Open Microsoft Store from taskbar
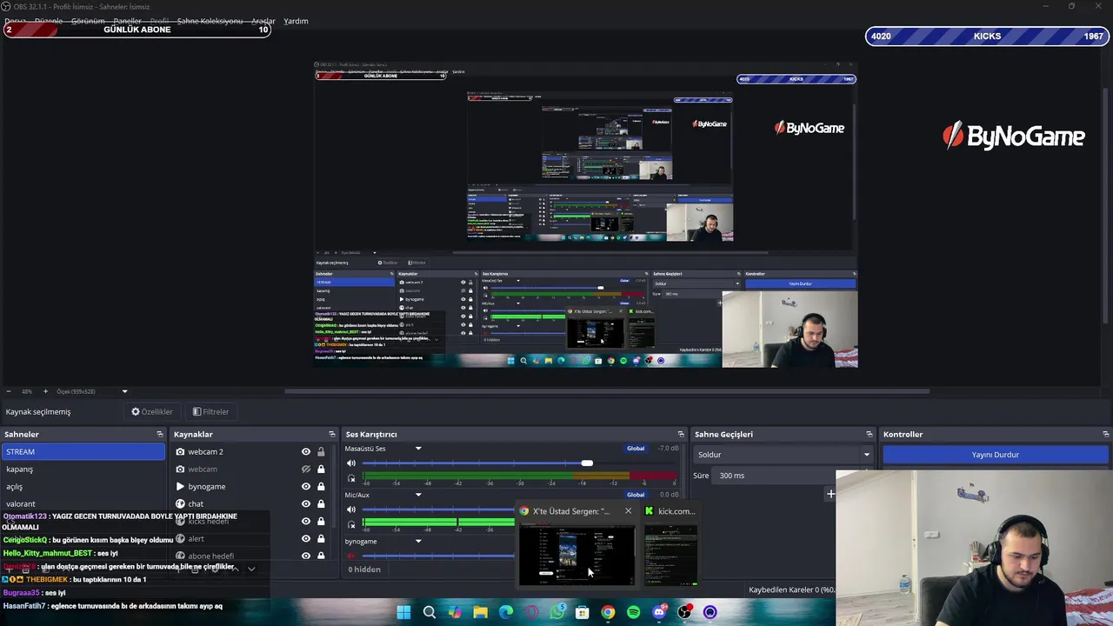 (583, 612)
